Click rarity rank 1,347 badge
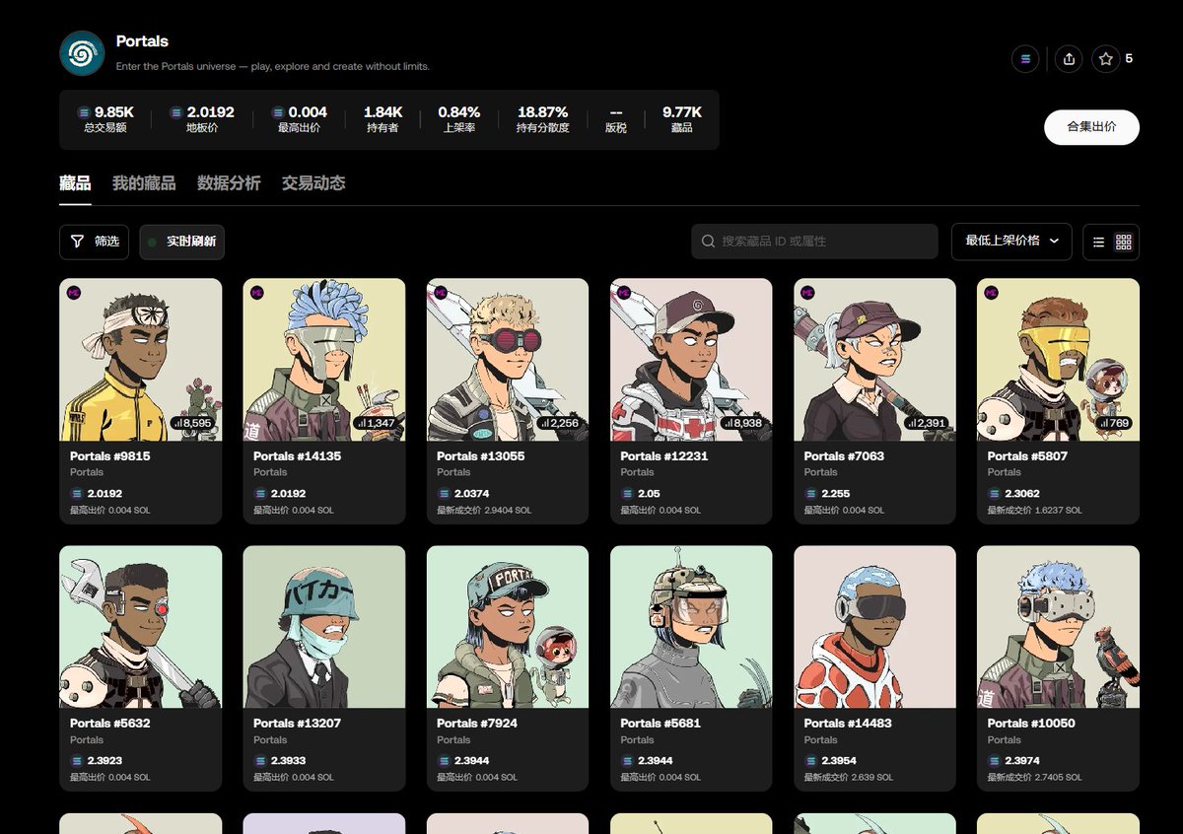The width and height of the screenshot is (1183, 834). coord(376,423)
